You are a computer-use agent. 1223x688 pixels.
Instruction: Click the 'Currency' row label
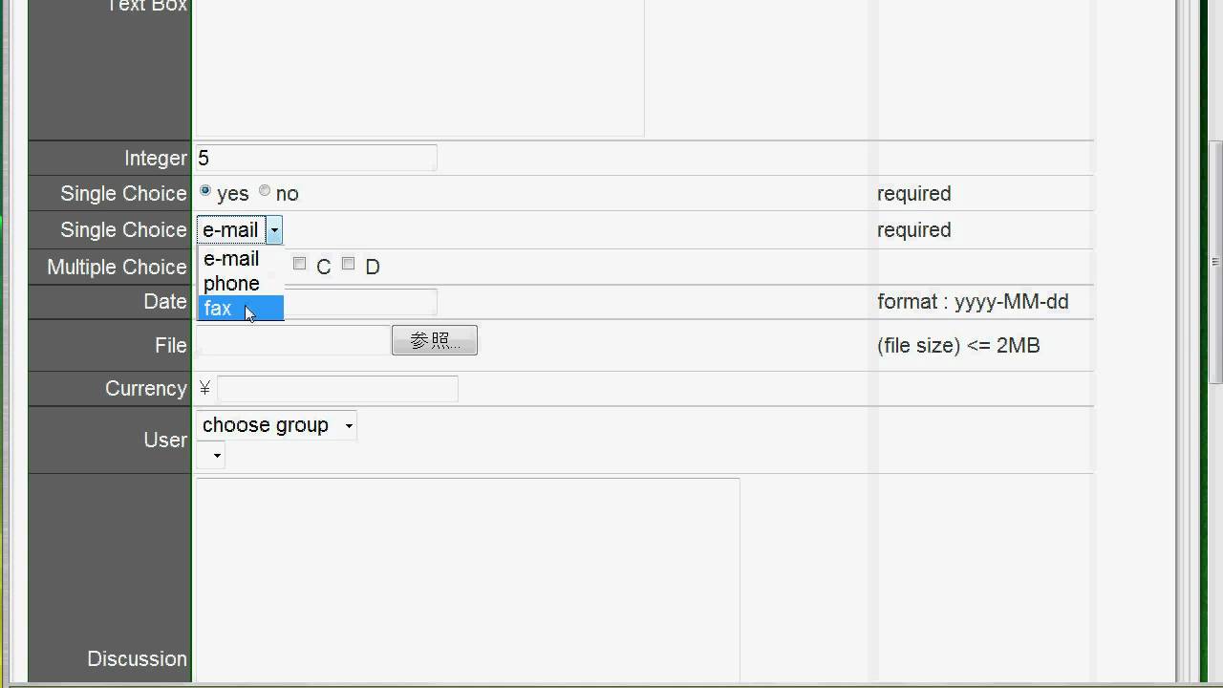(x=146, y=389)
